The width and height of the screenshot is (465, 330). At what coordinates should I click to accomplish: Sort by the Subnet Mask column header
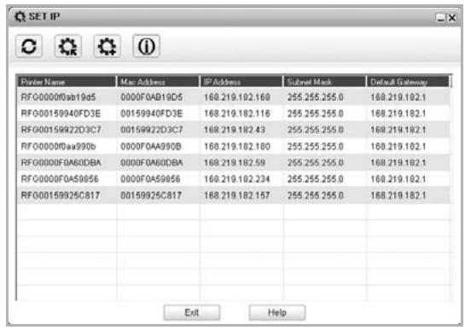click(325, 82)
